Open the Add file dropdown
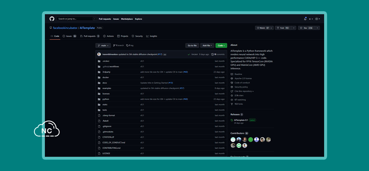 207,45
